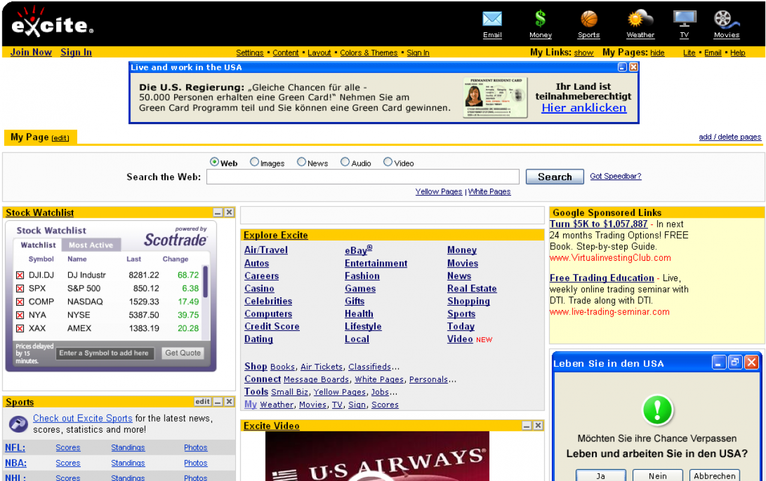766x481 pixels.
Task: Remove COMP from the stock watchlist
Action: click(20, 302)
